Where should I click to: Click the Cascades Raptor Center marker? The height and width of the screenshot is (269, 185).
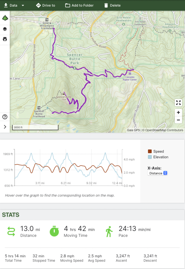tap(130, 75)
